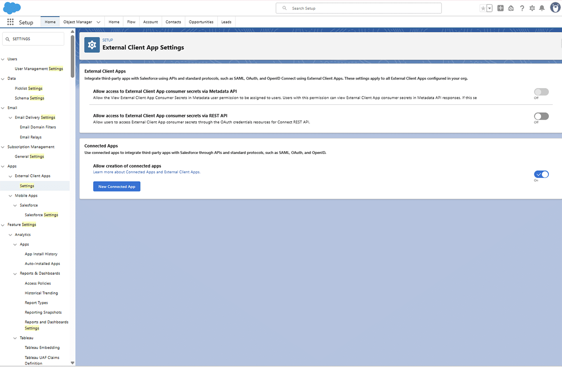Screen dimensions: 562x367
Task: Open the Global Actions plus icon
Action: 501,8
